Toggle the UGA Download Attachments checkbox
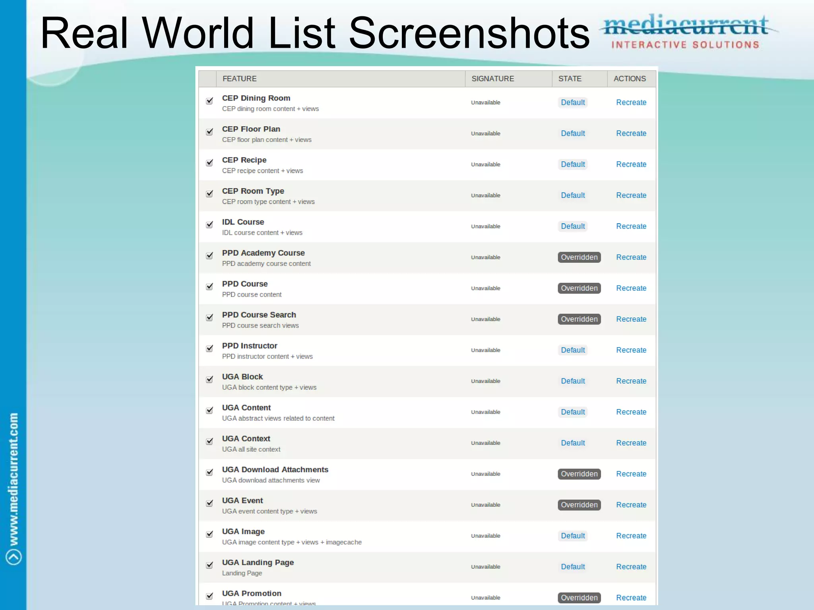The height and width of the screenshot is (610, 814). tap(209, 473)
